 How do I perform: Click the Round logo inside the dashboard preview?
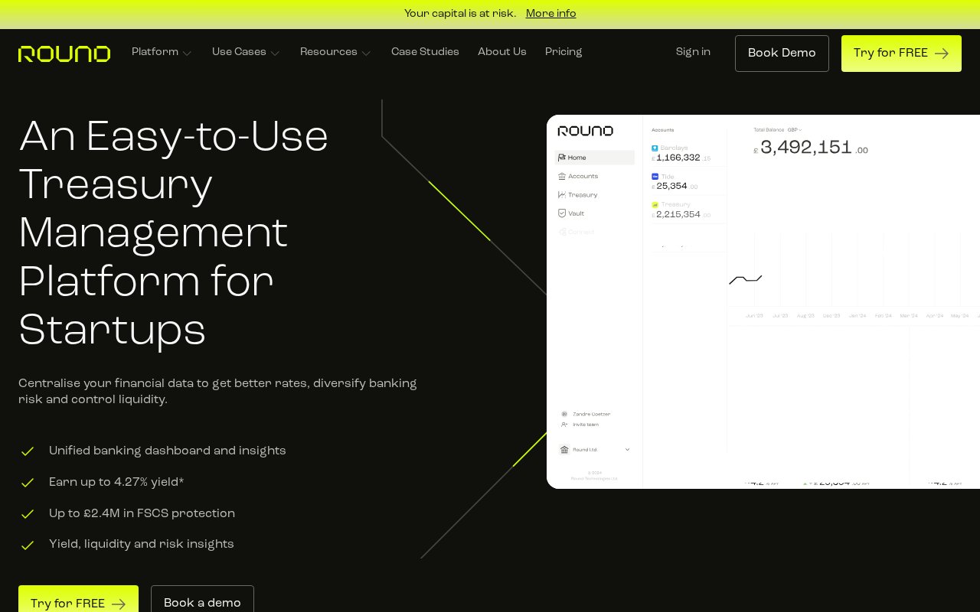pos(586,131)
